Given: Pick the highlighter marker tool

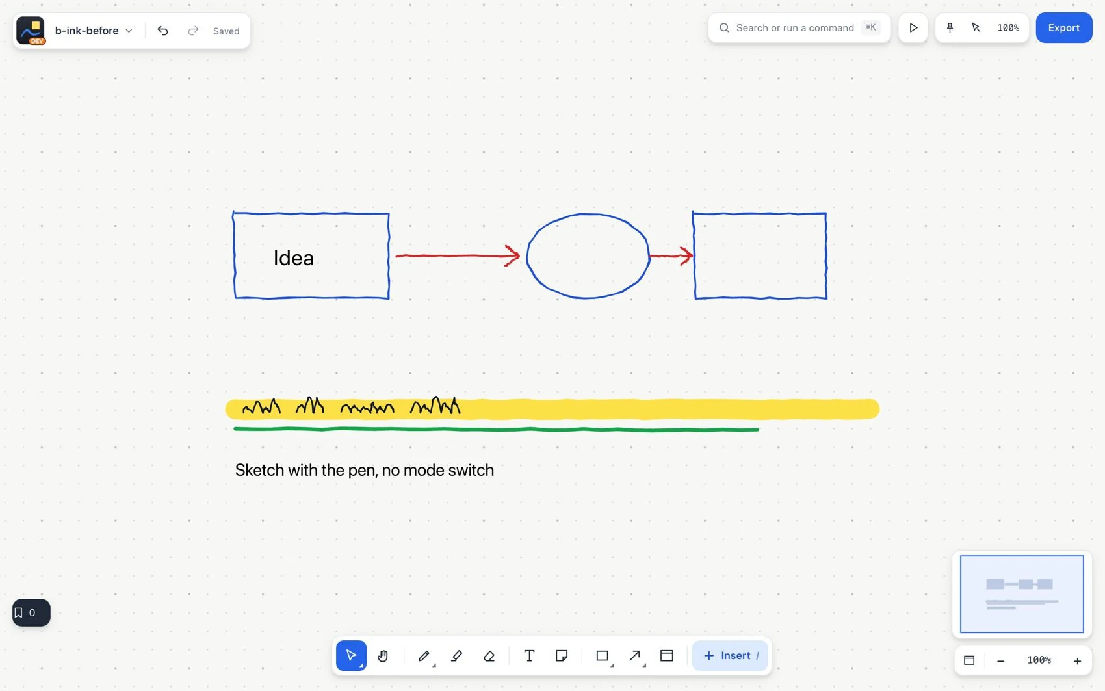Looking at the screenshot, I should [x=456, y=656].
